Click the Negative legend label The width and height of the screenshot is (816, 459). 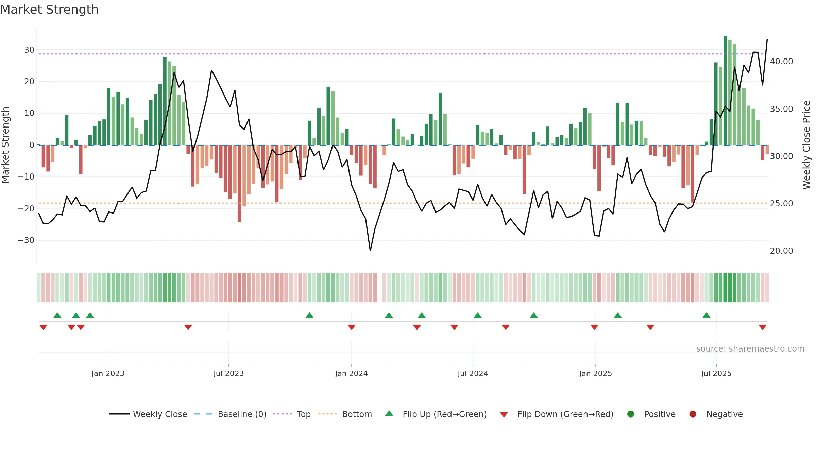(725, 414)
